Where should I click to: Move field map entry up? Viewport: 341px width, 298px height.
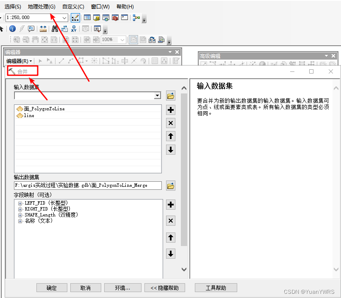tap(171, 238)
